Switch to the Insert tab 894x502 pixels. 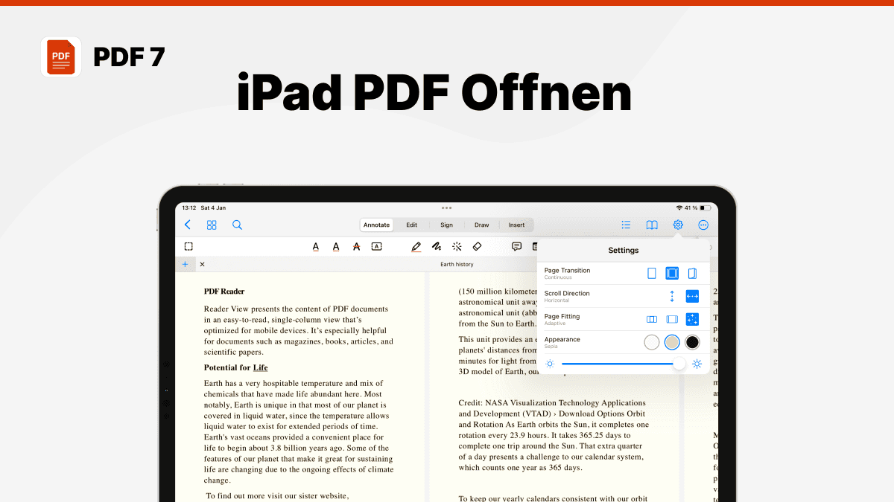(516, 225)
